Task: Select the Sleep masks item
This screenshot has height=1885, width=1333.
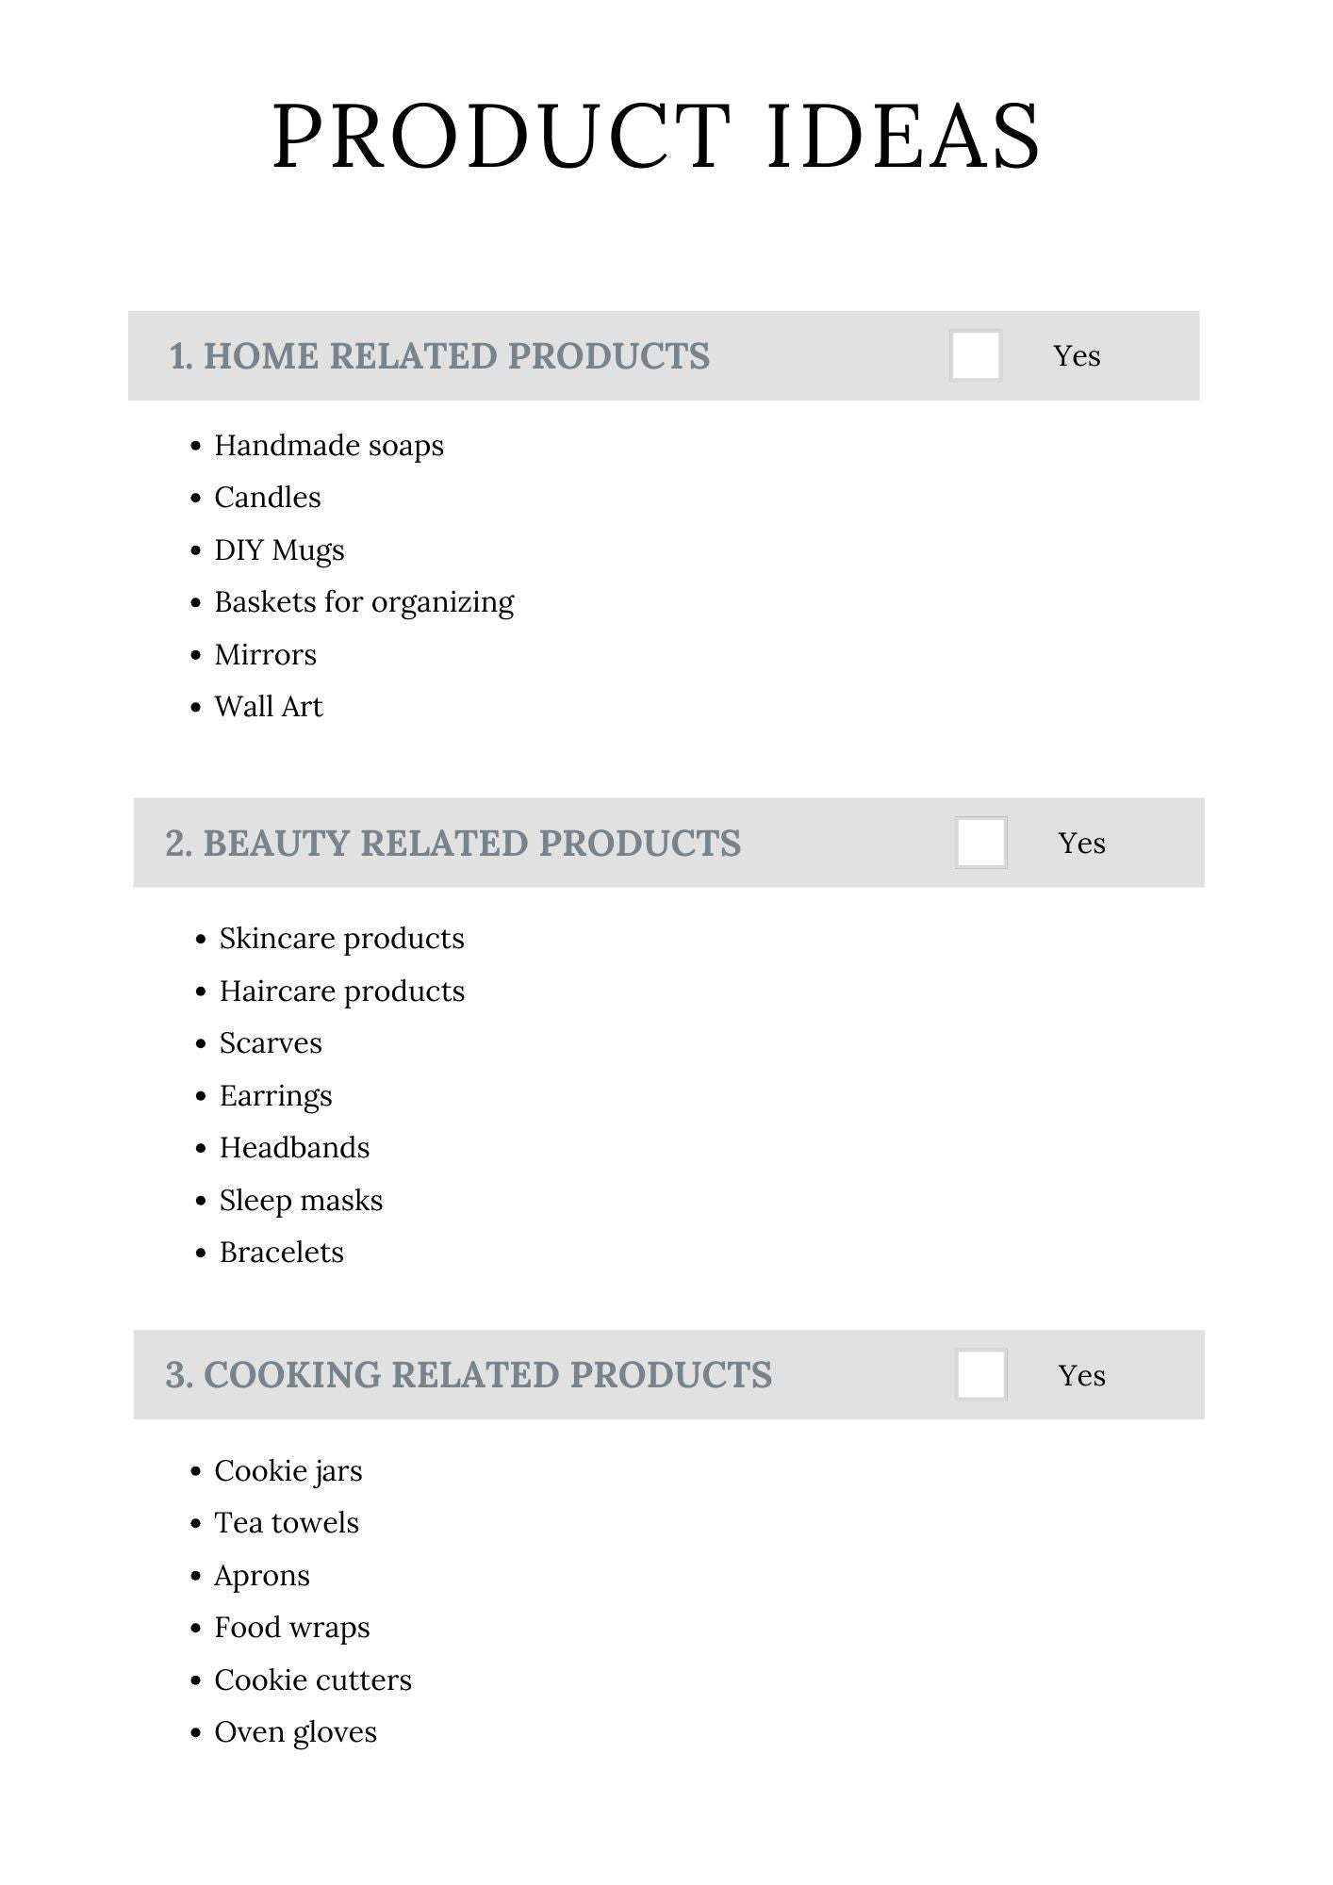Action: [x=301, y=1201]
